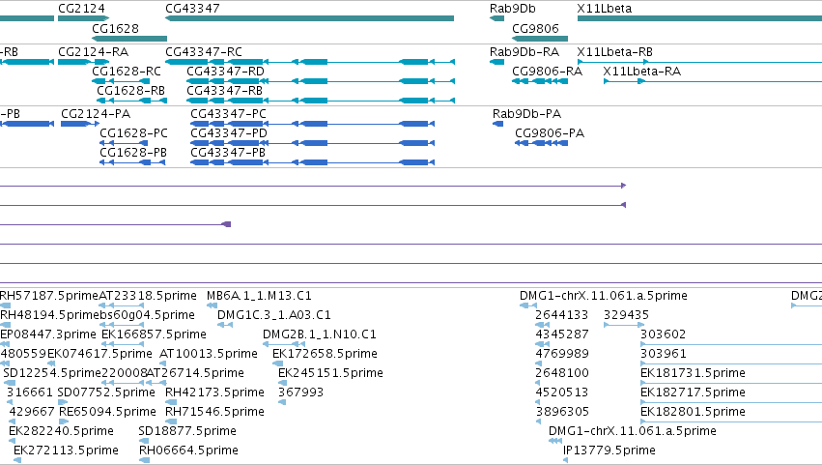822x465 pixels.
Task: Click the 2648100 feature label
Action: [562, 373]
